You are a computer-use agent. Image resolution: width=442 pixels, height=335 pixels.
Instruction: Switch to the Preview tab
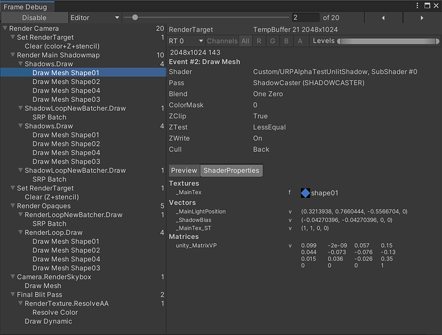click(x=184, y=171)
